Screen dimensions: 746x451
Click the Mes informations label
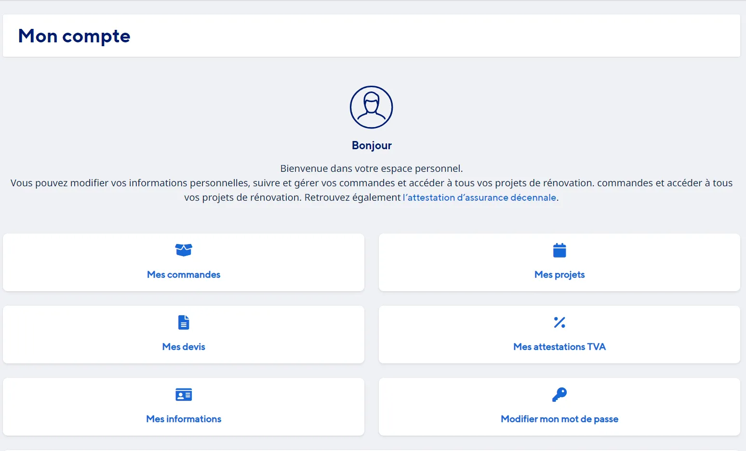pyautogui.click(x=184, y=419)
